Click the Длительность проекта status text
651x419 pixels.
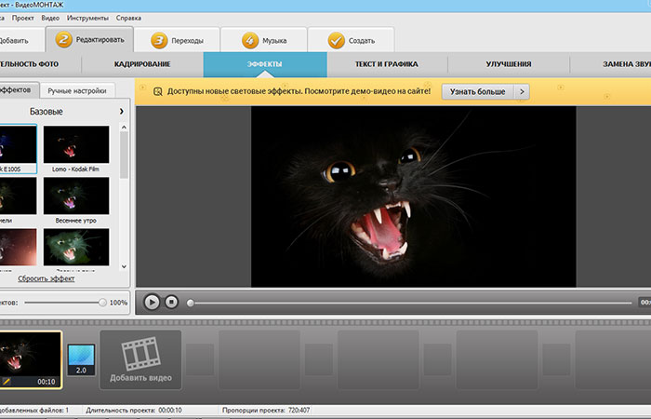click(x=134, y=411)
